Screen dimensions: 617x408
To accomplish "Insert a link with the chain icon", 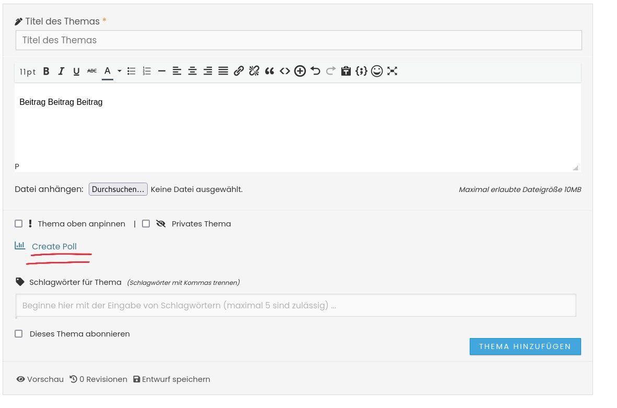I will pos(239,71).
